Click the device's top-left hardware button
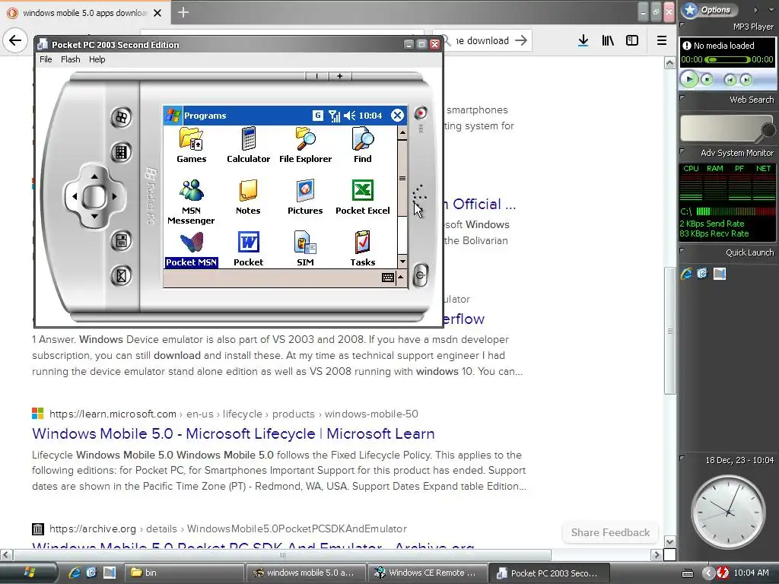 (x=121, y=118)
